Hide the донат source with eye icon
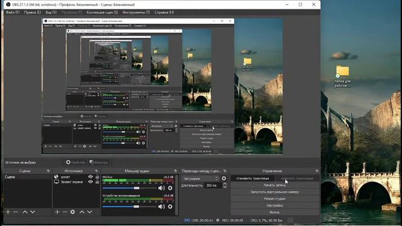402x226 pixels. click(90, 176)
